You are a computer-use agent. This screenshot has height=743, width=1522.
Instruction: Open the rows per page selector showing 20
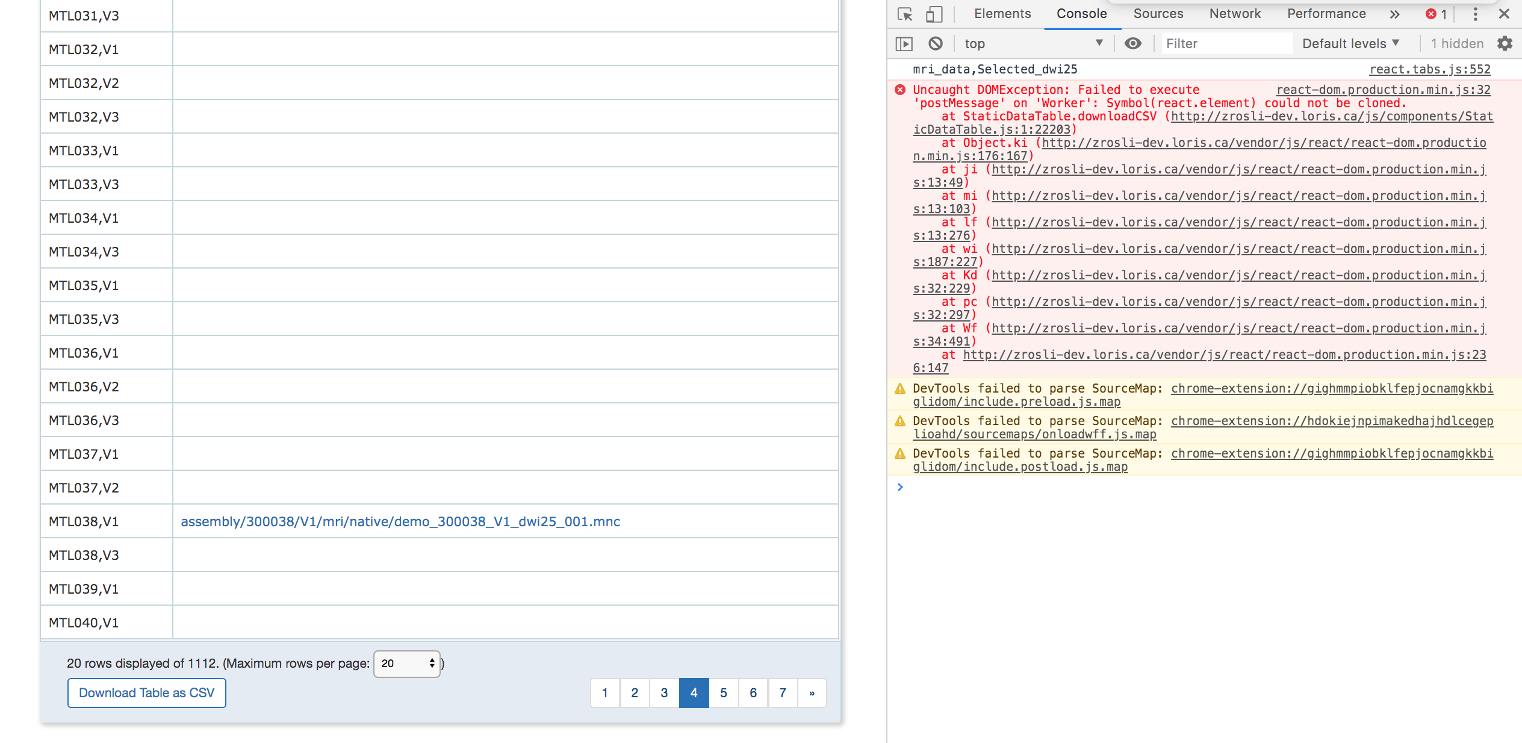(x=407, y=663)
